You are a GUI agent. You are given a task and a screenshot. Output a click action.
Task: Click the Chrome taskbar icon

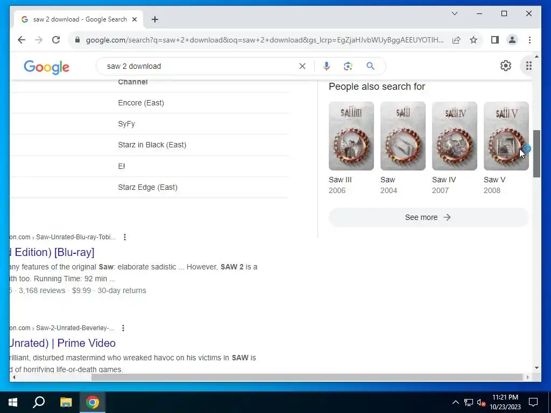(93, 402)
